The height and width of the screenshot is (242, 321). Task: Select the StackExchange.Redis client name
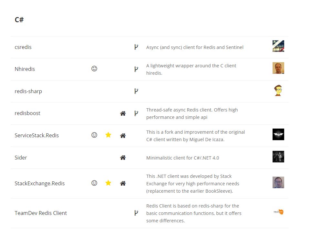[40, 183]
